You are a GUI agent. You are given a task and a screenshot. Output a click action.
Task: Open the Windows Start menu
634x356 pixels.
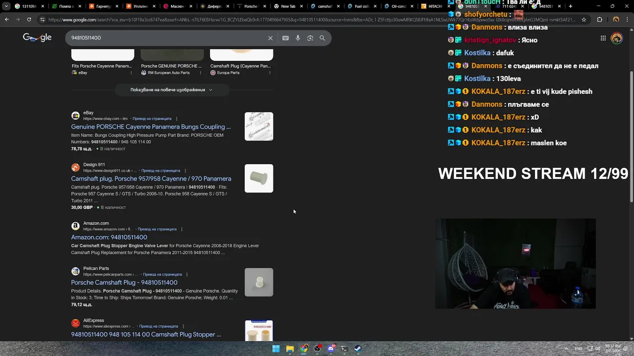click(x=276, y=349)
